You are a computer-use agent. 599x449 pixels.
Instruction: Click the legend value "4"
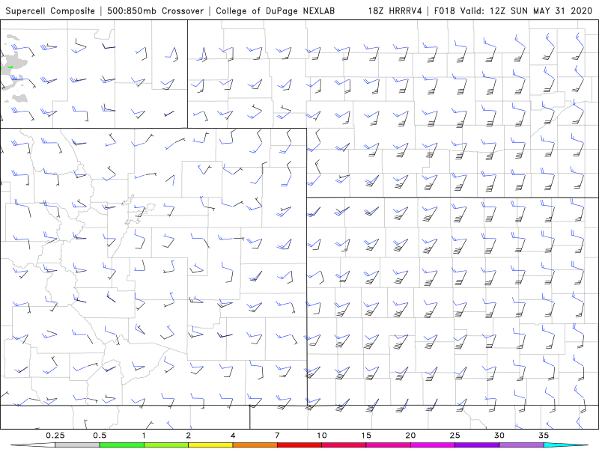pos(233,436)
